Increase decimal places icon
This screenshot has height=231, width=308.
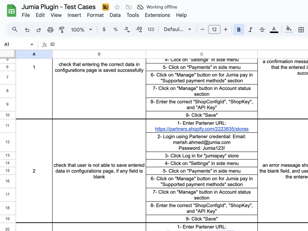(139, 30)
